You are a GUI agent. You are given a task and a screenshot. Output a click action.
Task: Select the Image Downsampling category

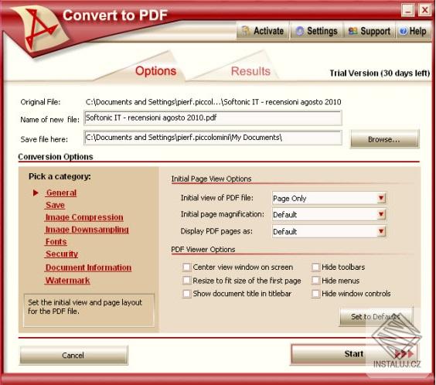pyautogui.click(x=87, y=230)
